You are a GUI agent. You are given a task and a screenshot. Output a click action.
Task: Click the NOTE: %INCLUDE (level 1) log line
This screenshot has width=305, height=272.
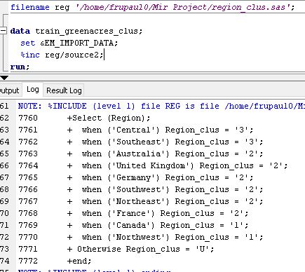point(161,106)
